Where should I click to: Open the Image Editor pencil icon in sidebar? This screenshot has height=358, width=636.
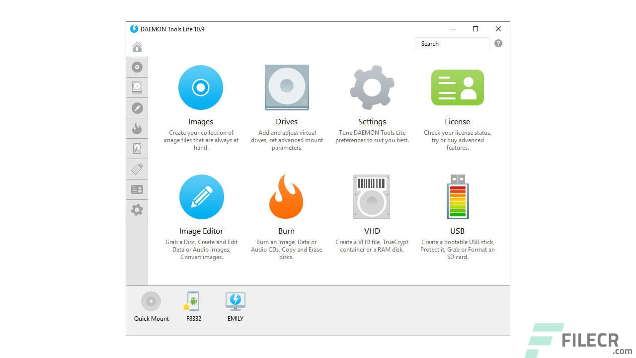137,107
